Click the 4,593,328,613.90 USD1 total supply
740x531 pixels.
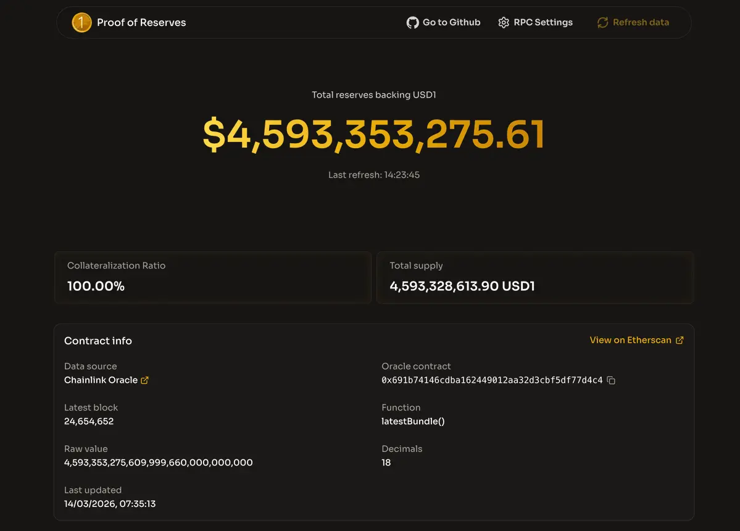[462, 286]
